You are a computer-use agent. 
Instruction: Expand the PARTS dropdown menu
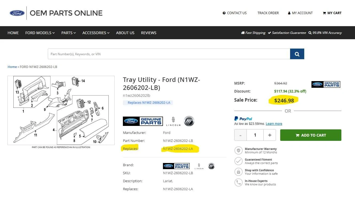click(x=69, y=33)
